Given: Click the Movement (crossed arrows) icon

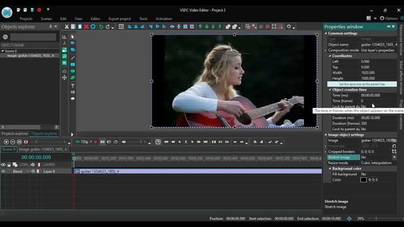Looking at the screenshot, I should pos(64,78).
